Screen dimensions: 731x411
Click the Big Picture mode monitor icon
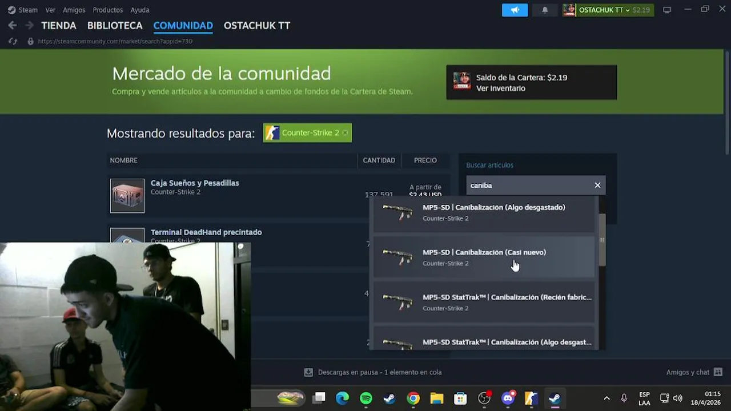coord(666,10)
